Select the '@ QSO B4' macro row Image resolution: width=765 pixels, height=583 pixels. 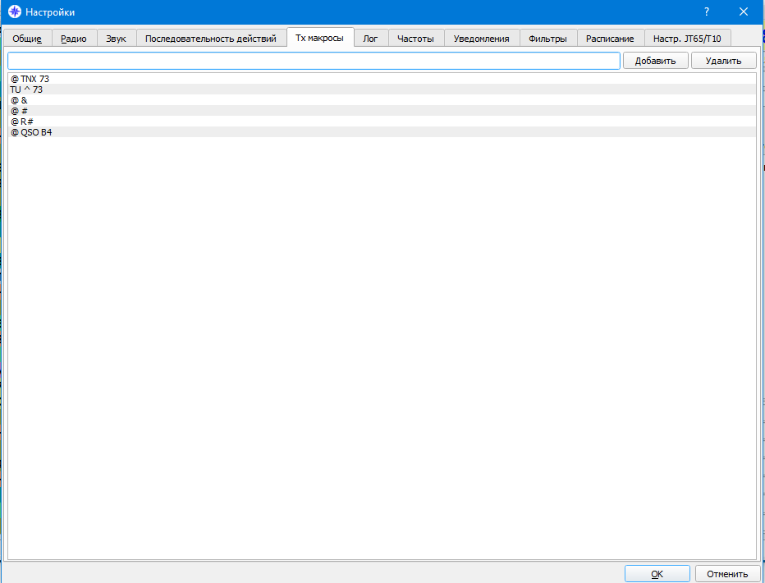click(x=382, y=132)
